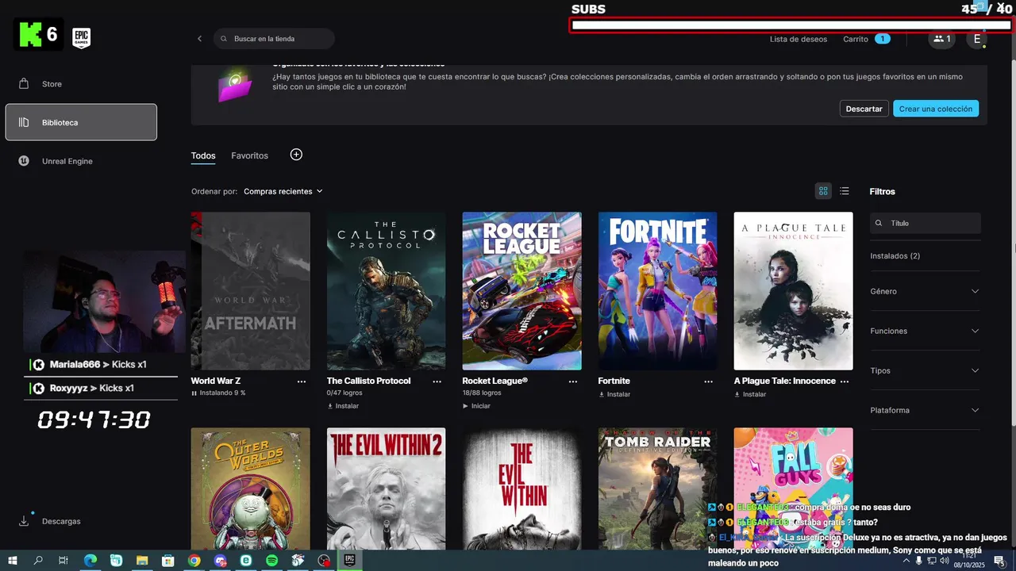Open A Plague Tale: Innocence cover
Image resolution: width=1016 pixels, height=571 pixels.
793,291
